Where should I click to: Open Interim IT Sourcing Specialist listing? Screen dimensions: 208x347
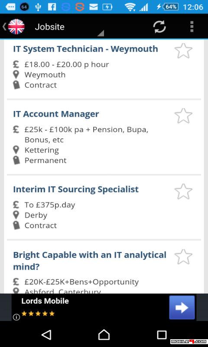pyautogui.click(x=76, y=190)
